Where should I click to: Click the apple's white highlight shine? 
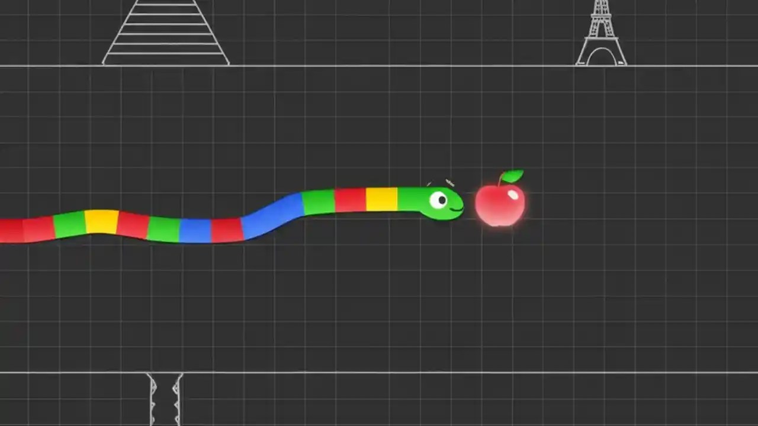coord(513,194)
